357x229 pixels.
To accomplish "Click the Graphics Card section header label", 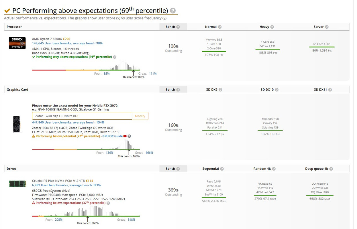I will tap(17, 90).
